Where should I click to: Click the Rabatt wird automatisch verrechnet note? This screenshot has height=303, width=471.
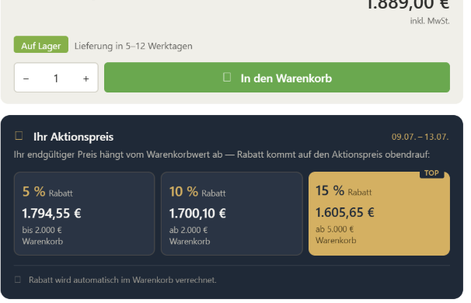(123, 280)
